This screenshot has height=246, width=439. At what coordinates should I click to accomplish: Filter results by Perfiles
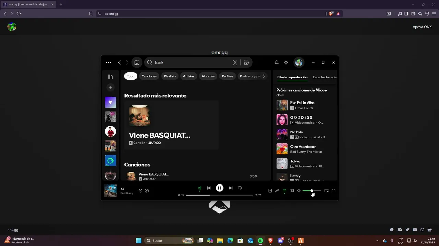click(227, 76)
